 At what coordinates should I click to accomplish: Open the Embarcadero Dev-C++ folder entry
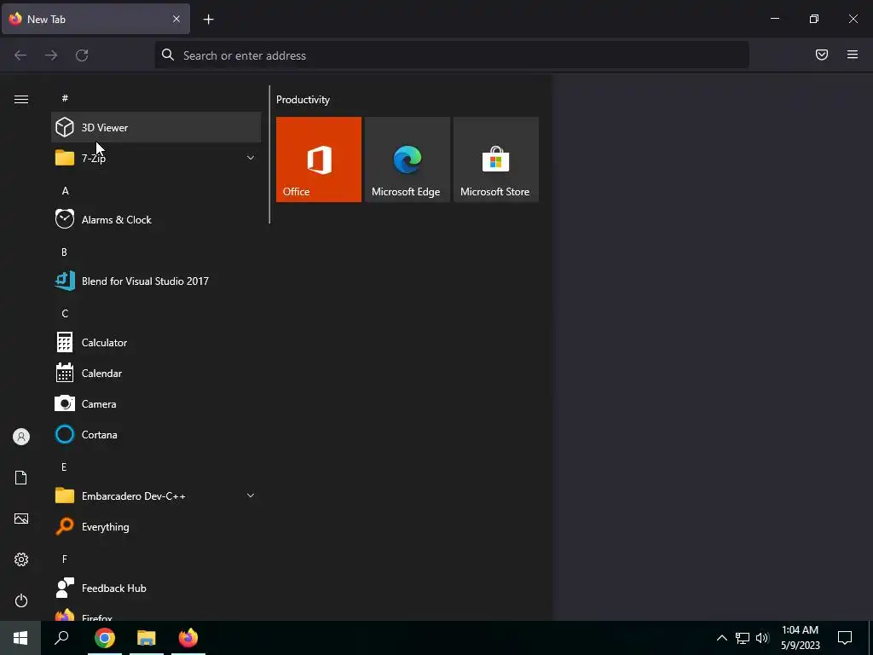tap(156, 496)
